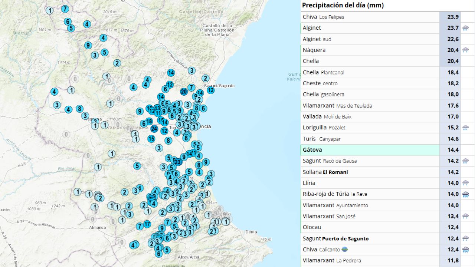
Task: Click the weather icon in the Loriguilla Pozalet row
Action: click(x=465, y=128)
